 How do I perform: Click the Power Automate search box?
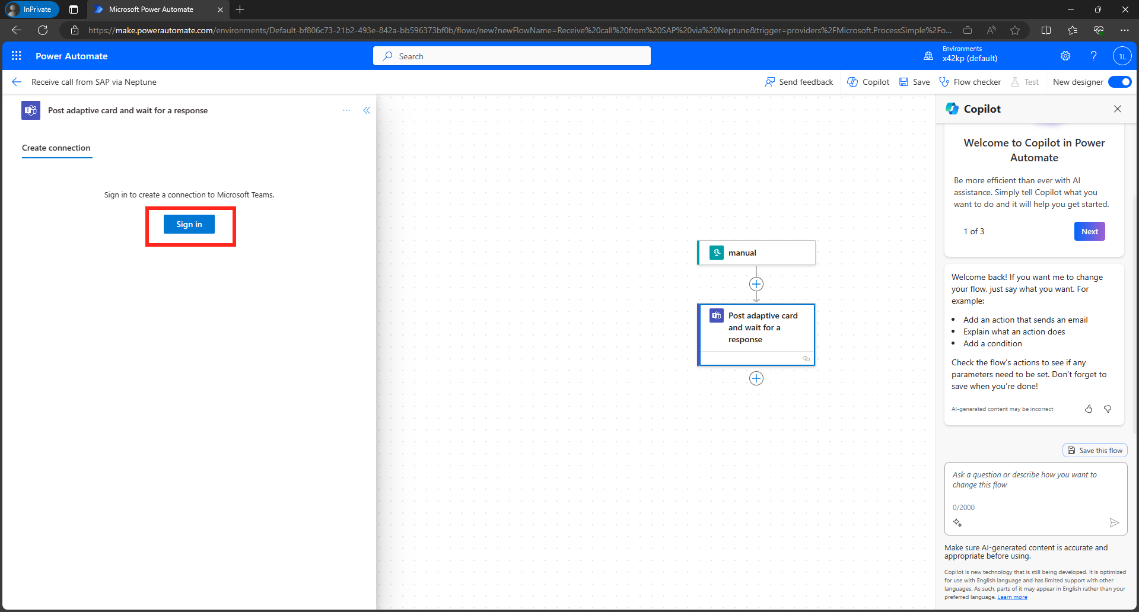click(512, 56)
